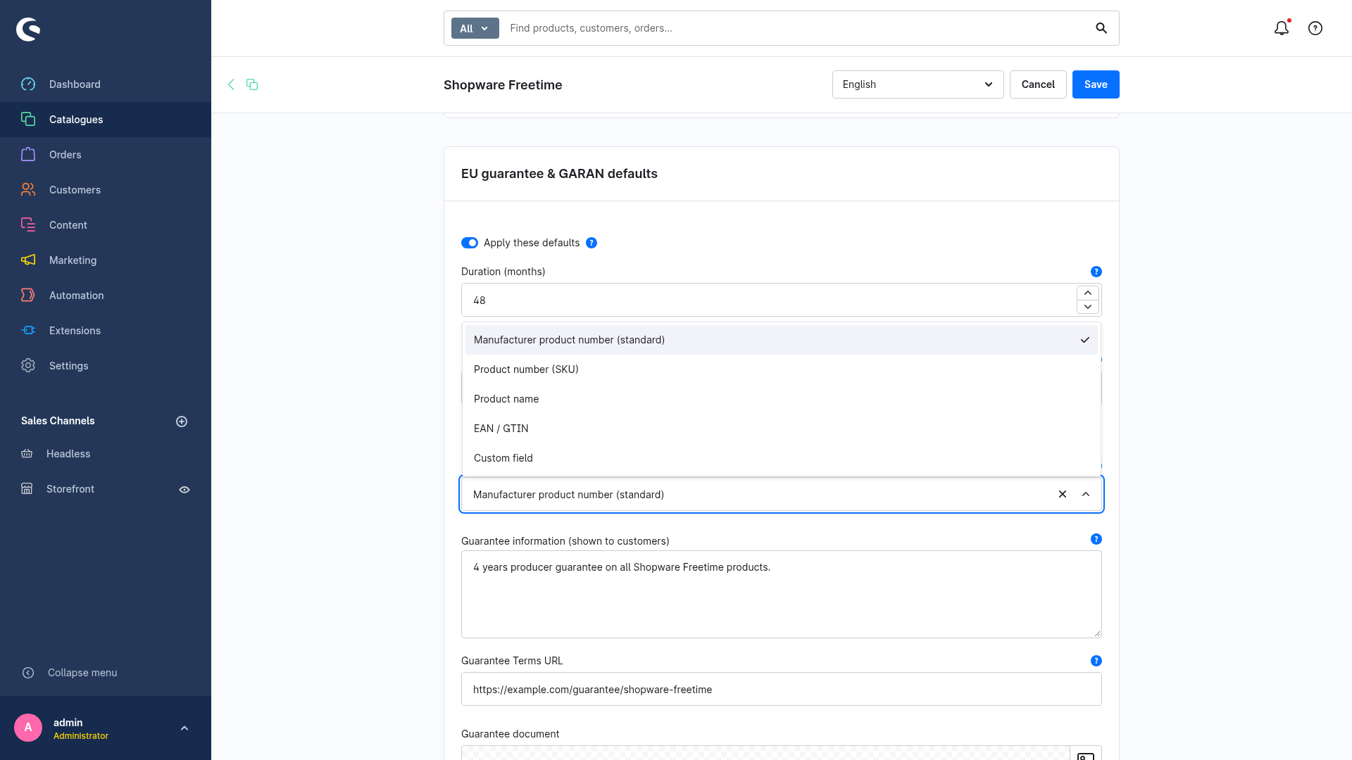Increase duration months with the up stepper
The width and height of the screenshot is (1352, 760).
pos(1088,293)
